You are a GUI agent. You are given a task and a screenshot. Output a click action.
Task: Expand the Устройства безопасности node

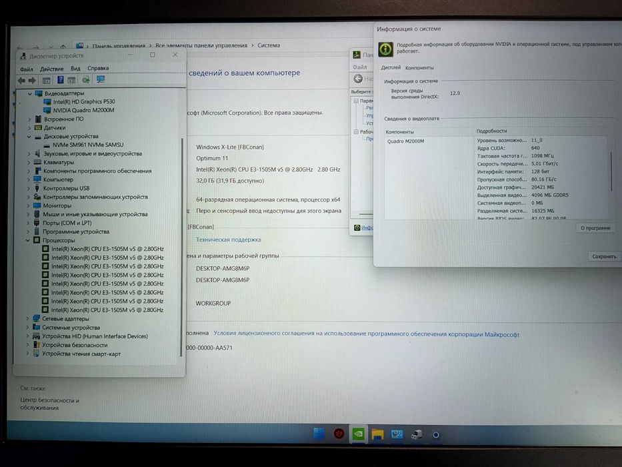coord(27,345)
